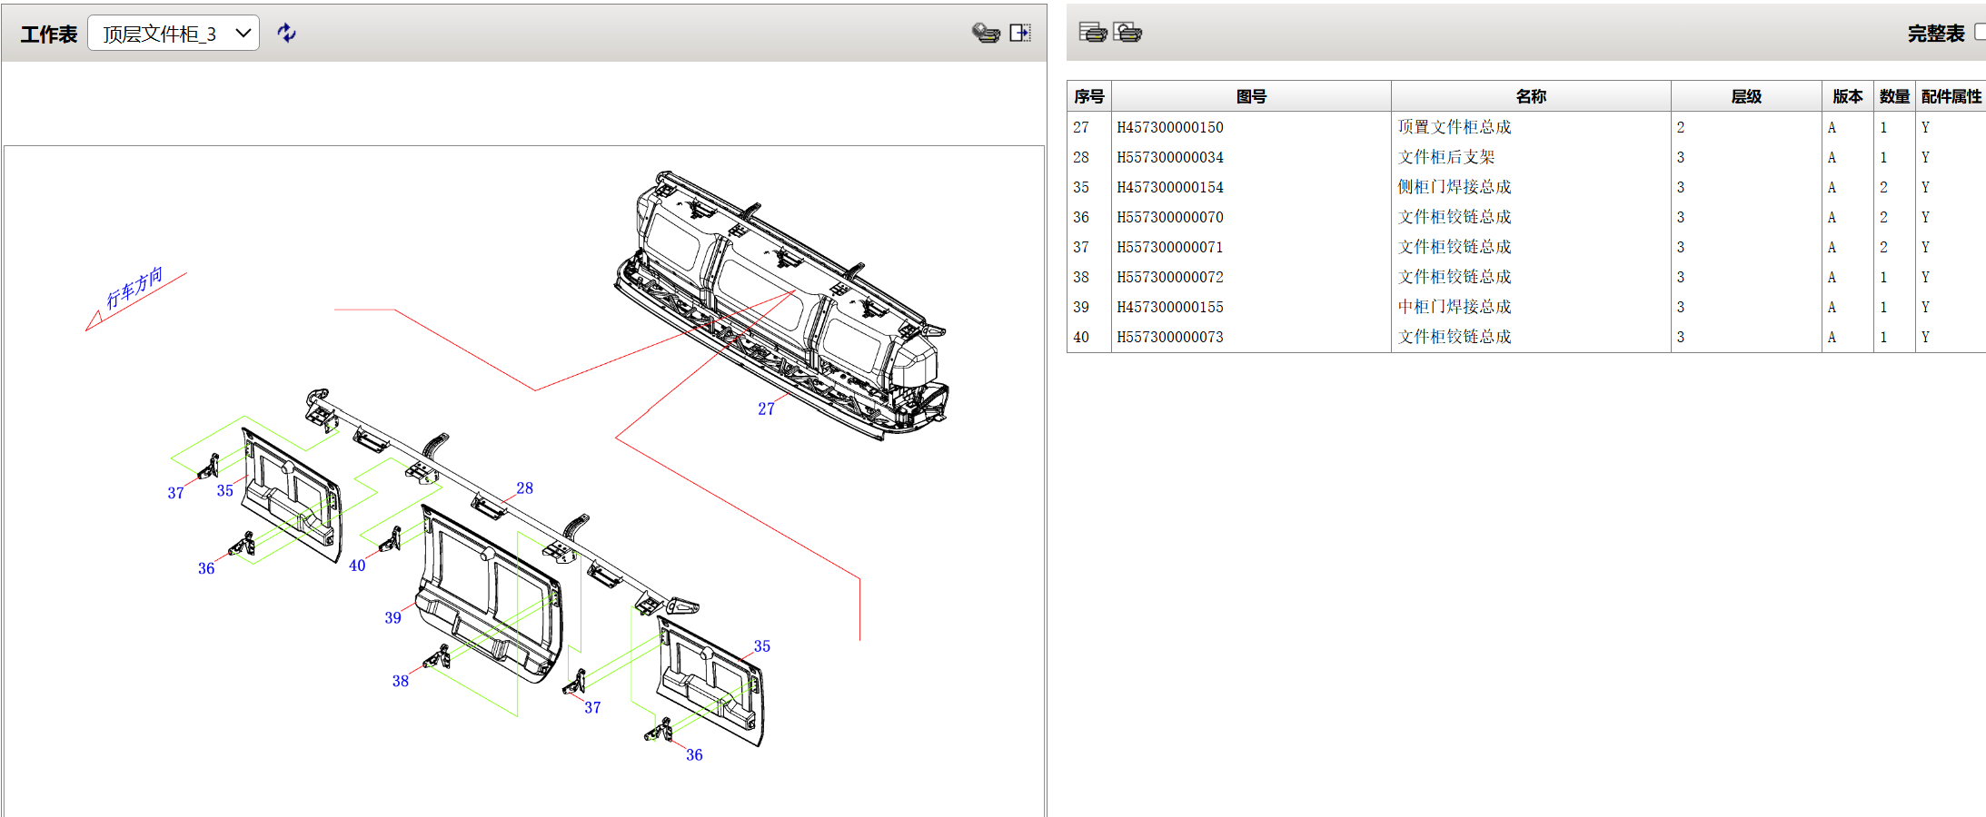Click the refresh arrows icon beside worksheet dropdown
The height and width of the screenshot is (817, 1986).
[286, 34]
